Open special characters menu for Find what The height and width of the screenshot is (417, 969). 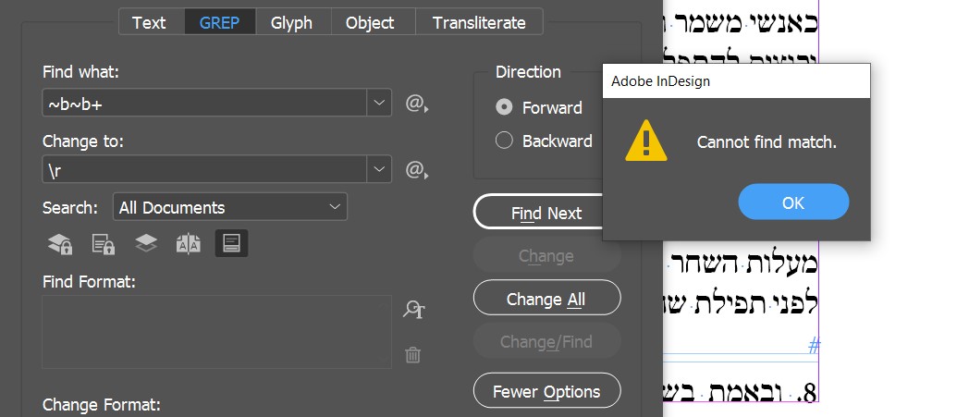(417, 104)
